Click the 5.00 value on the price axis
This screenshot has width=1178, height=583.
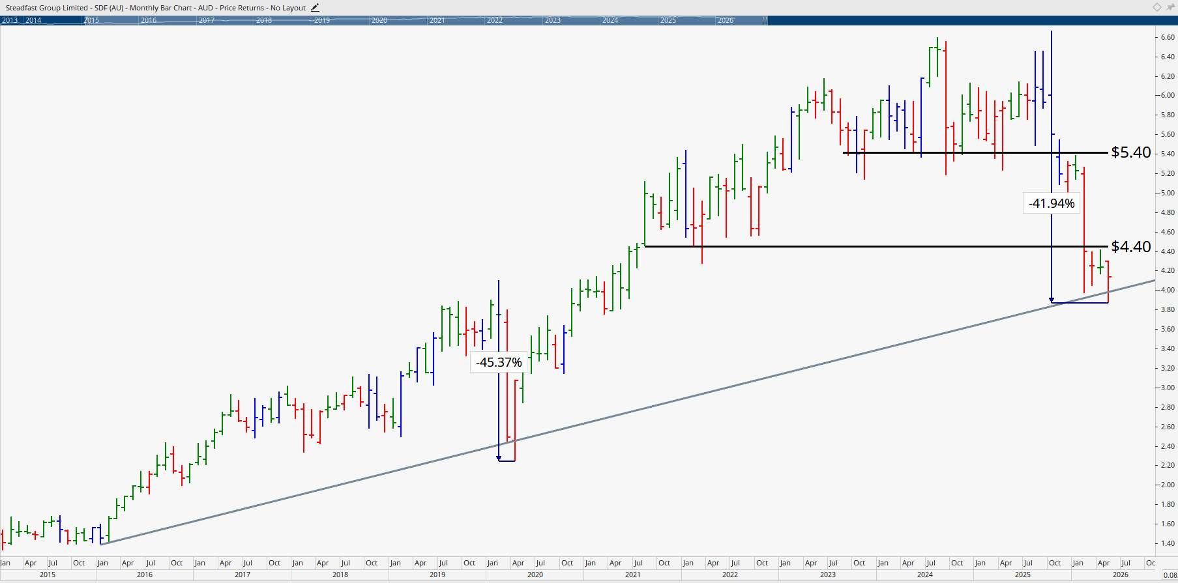click(1168, 193)
